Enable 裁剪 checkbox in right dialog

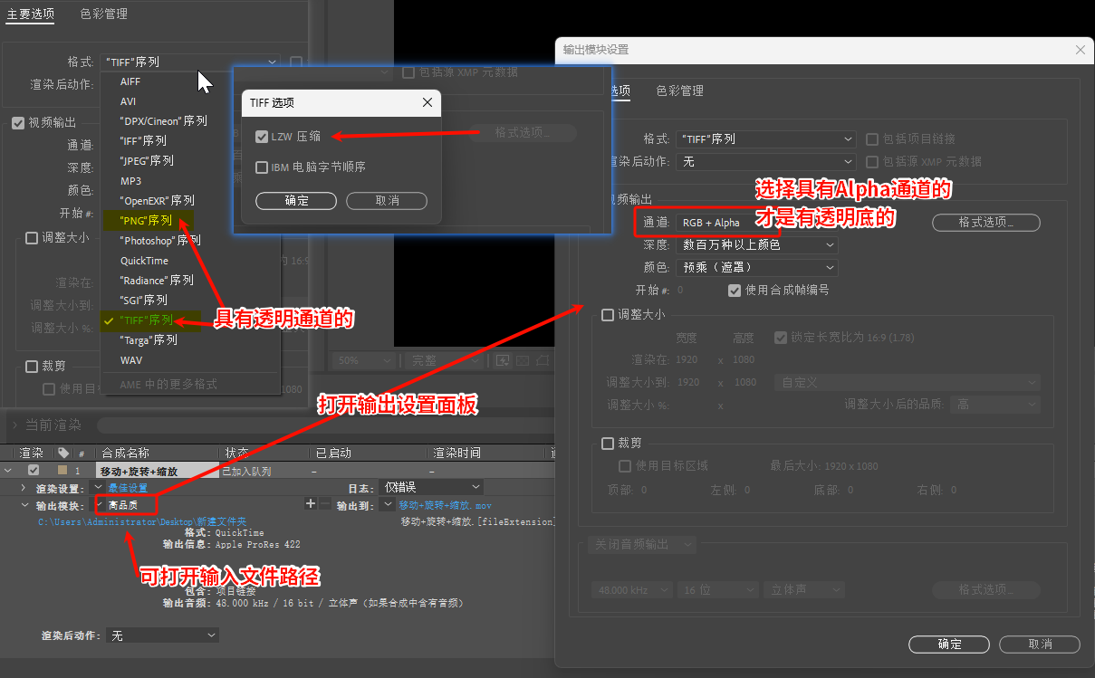608,444
